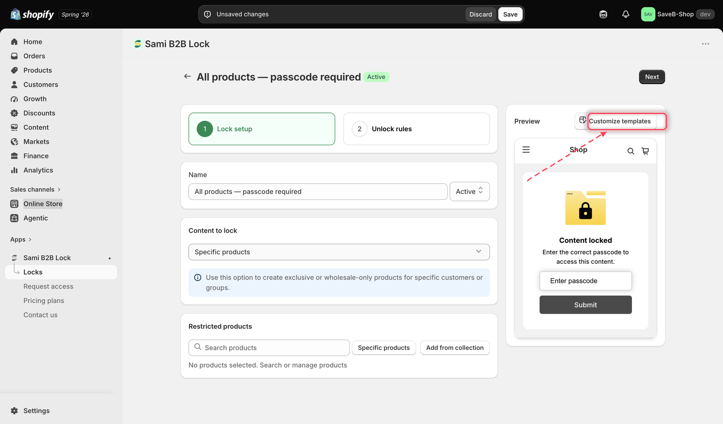Click the search icon in shop preview
723x424 pixels.
click(631, 151)
